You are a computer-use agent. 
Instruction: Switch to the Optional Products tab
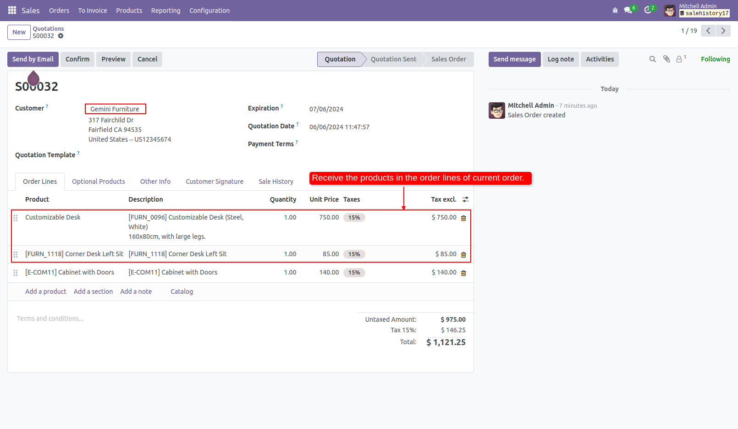pos(98,181)
